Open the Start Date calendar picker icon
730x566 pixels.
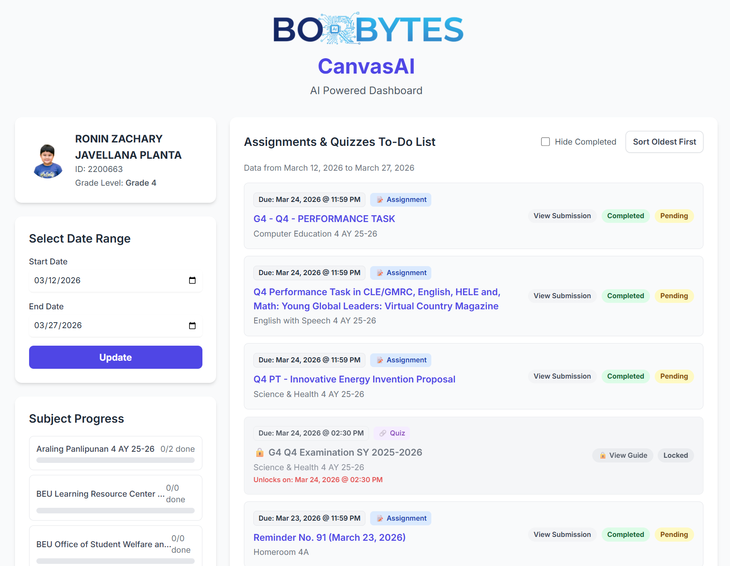pos(193,280)
